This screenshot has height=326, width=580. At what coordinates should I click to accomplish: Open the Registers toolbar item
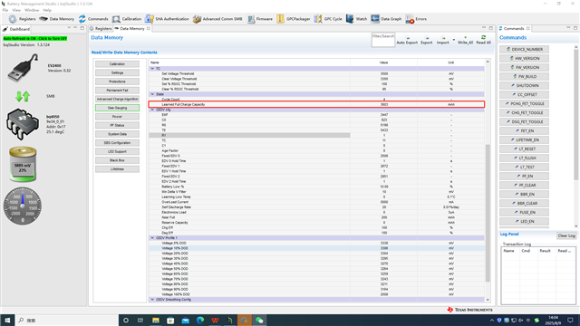[x=22, y=19]
